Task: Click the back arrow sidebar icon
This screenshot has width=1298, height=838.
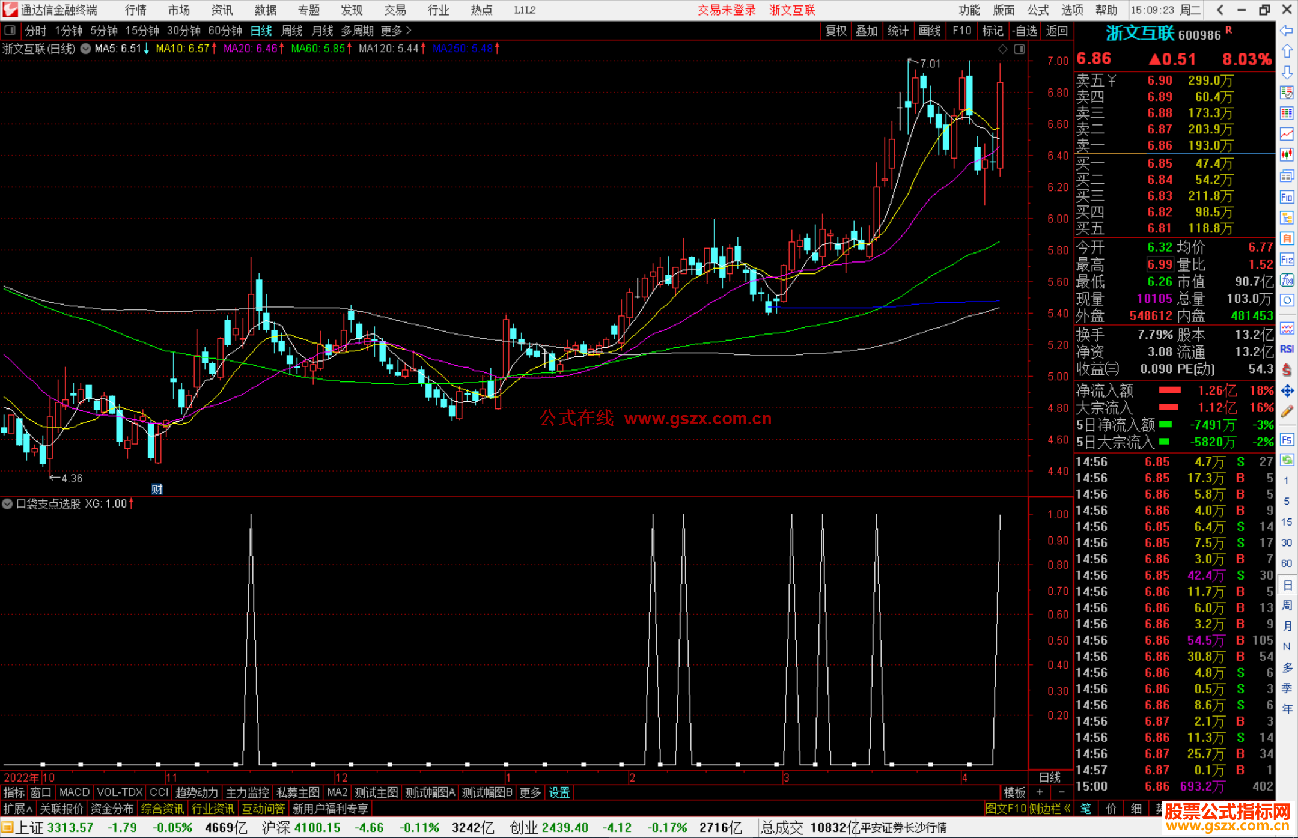Action: click(1287, 31)
